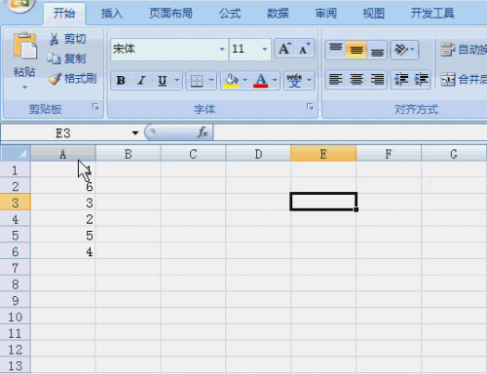Apply red font color A
The width and height of the screenshot is (487, 374).
261,80
